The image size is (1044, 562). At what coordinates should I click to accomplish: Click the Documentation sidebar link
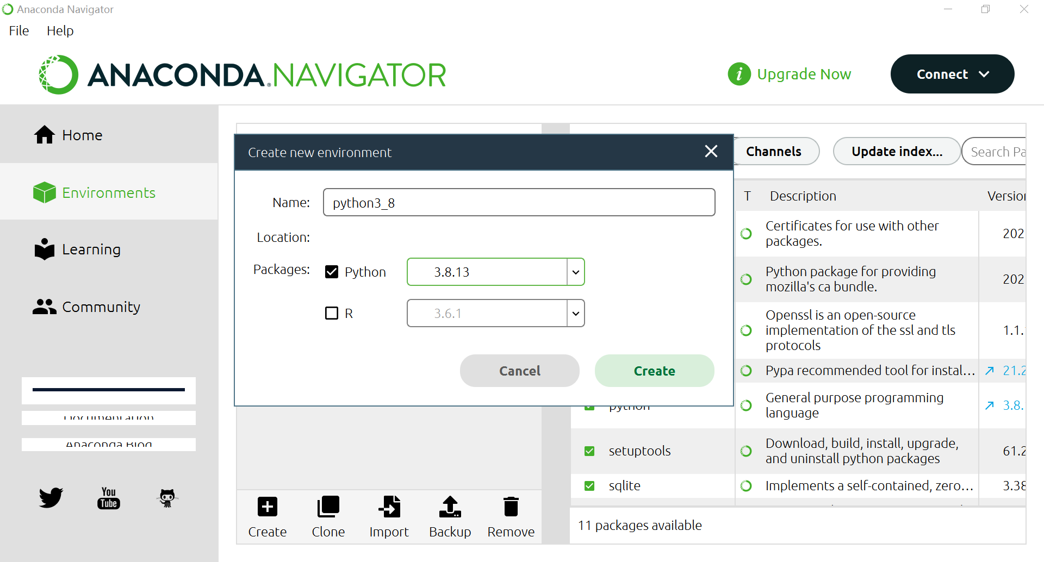(x=109, y=417)
